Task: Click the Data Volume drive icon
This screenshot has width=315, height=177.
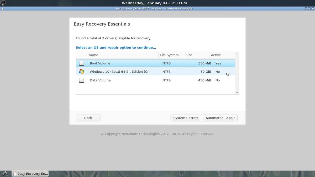Action: click(82, 80)
